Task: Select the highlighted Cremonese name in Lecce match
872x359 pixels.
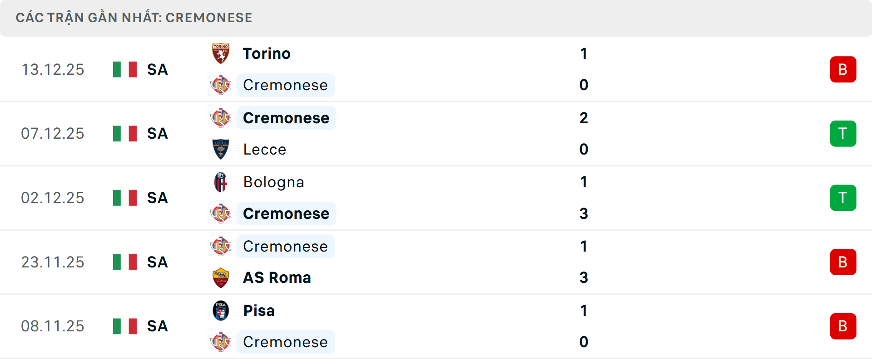Action: coord(286,118)
